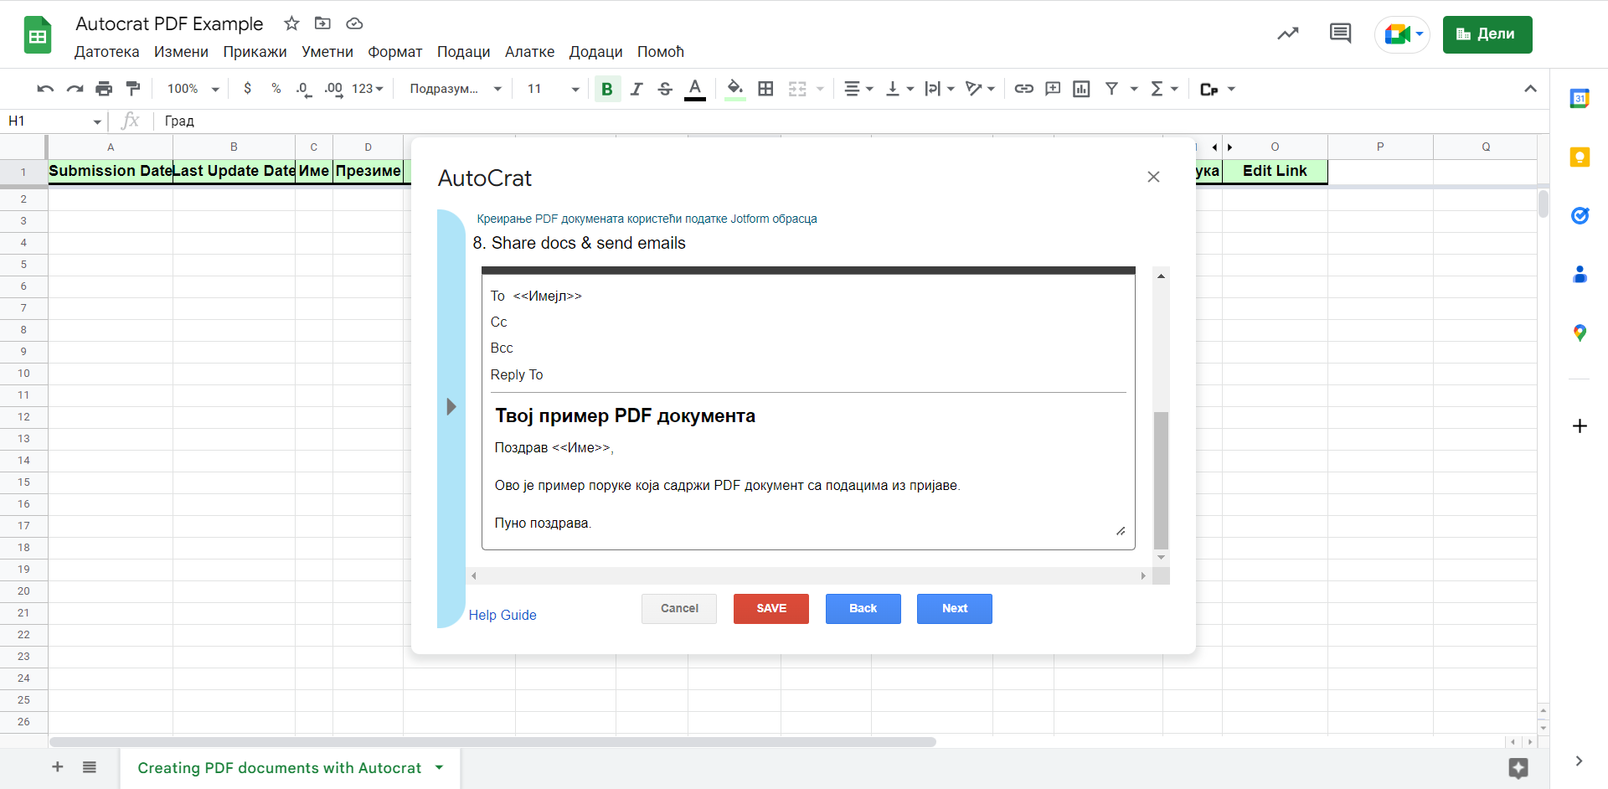The height and width of the screenshot is (789, 1608).
Task: Format as currency with dollar icon
Action: coord(247,89)
